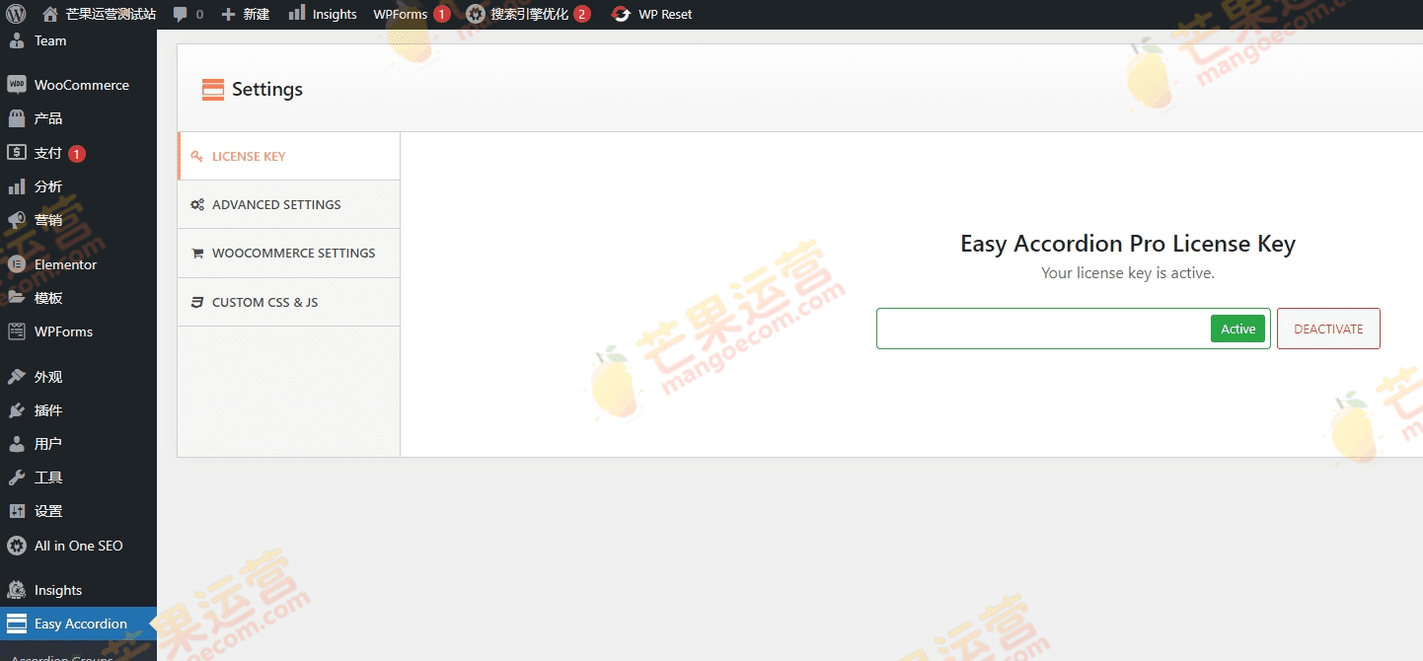
Task: Click the Easy Accordion sidebar icon
Action: 17,624
